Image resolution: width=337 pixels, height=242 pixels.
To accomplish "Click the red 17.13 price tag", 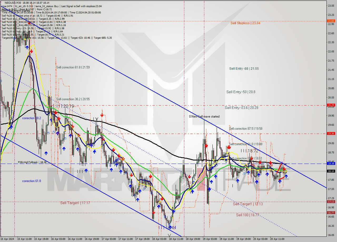I will click(x=331, y=201).
